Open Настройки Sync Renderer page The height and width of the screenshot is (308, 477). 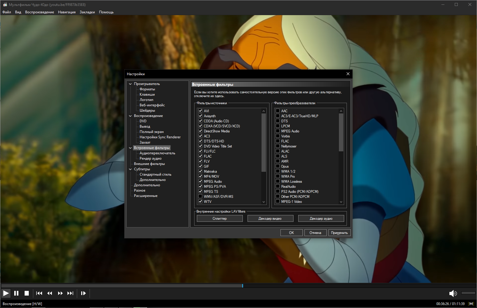pyautogui.click(x=160, y=137)
